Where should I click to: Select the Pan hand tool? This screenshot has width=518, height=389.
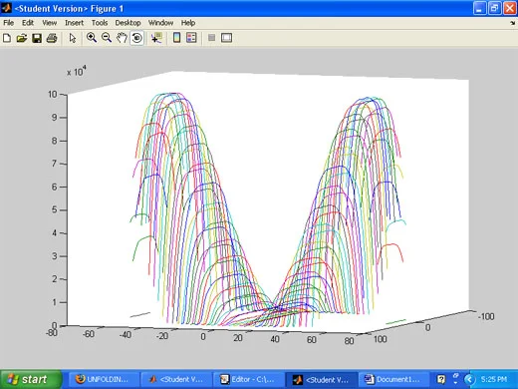click(122, 38)
